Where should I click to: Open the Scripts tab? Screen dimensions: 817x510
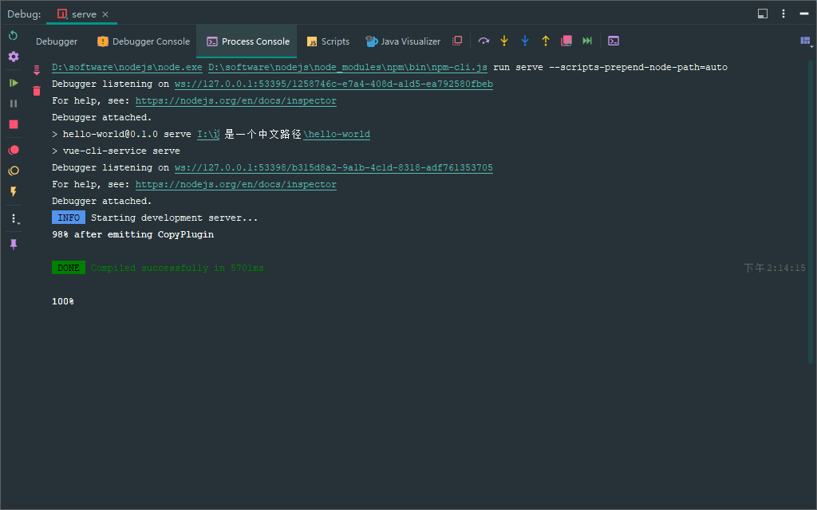[x=328, y=41]
